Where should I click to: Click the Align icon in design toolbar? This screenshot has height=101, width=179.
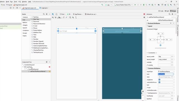pyautogui.click(x=73, y=17)
